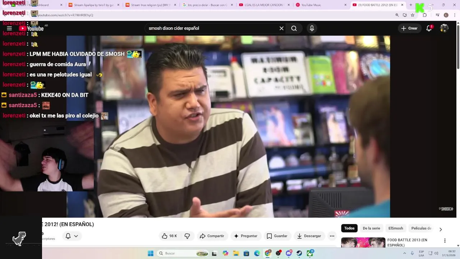
Task: Select the De la serie chip
Action: tap(371, 228)
